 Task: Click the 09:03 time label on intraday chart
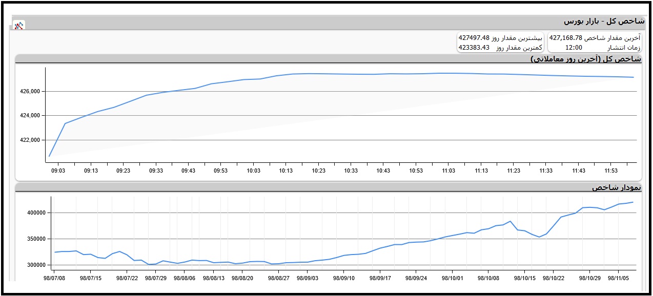(58, 171)
